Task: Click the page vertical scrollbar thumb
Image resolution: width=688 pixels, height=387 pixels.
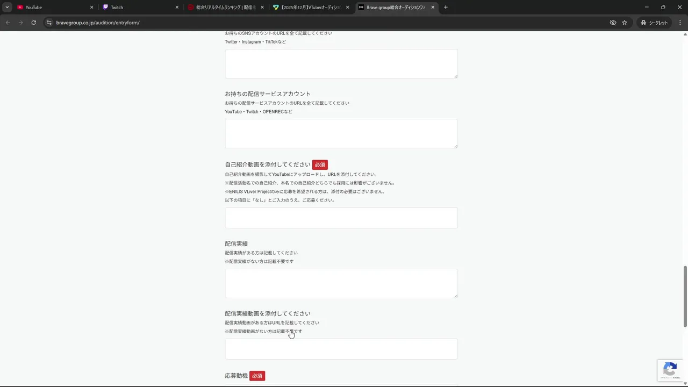Action: 685,296
